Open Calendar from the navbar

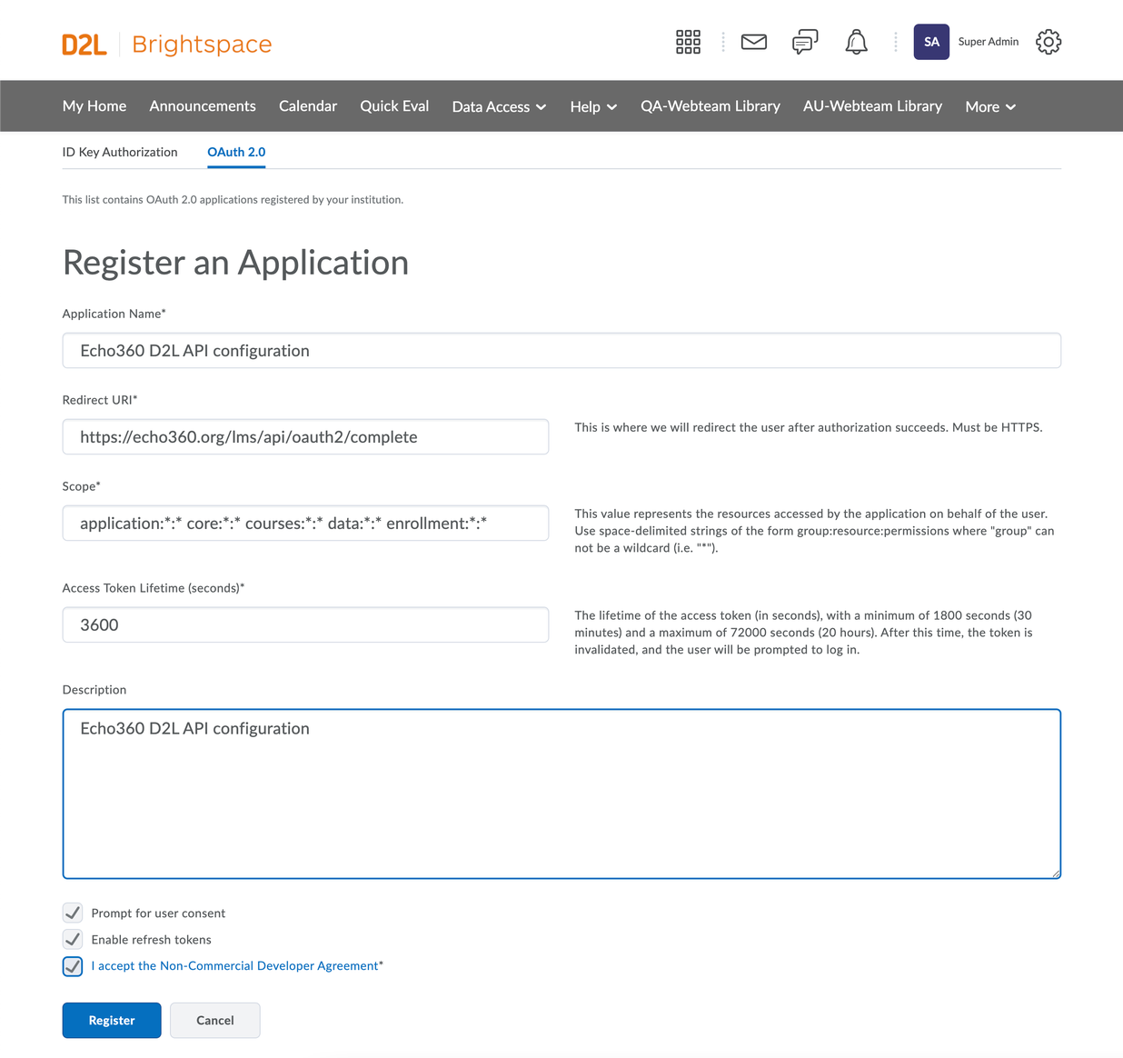pyautogui.click(x=308, y=105)
